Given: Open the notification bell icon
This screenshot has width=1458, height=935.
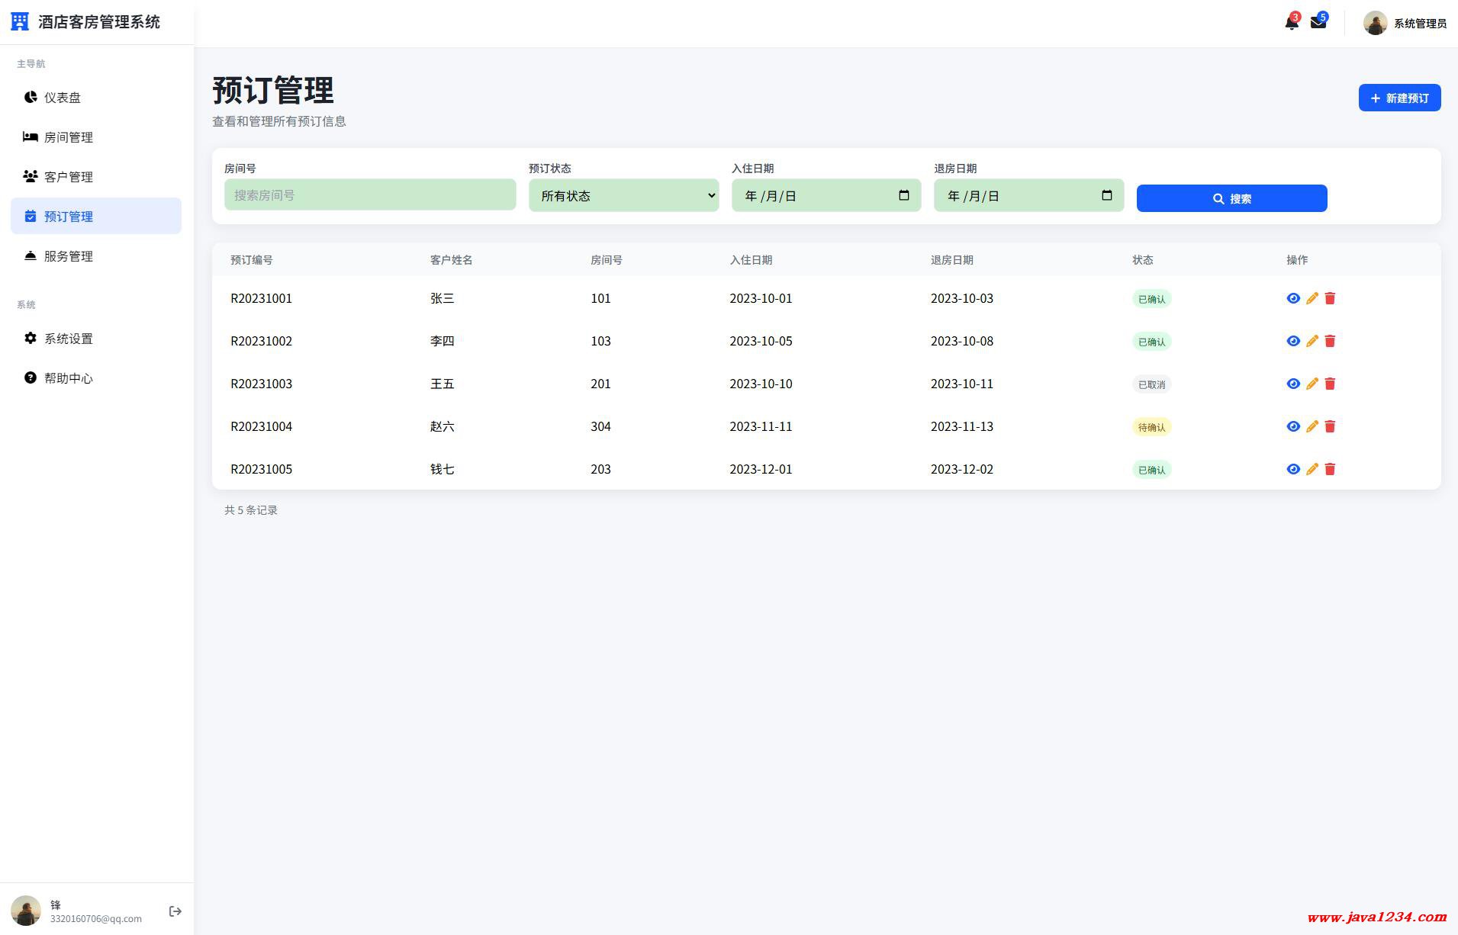Looking at the screenshot, I should tap(1291, 23).
